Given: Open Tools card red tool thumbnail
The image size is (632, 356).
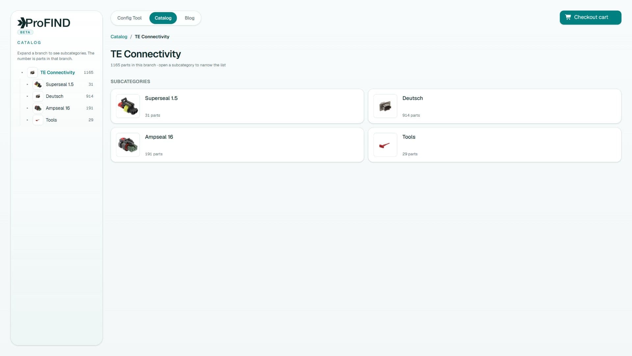Looking at the screenshot, I should [x=385, y=145].
